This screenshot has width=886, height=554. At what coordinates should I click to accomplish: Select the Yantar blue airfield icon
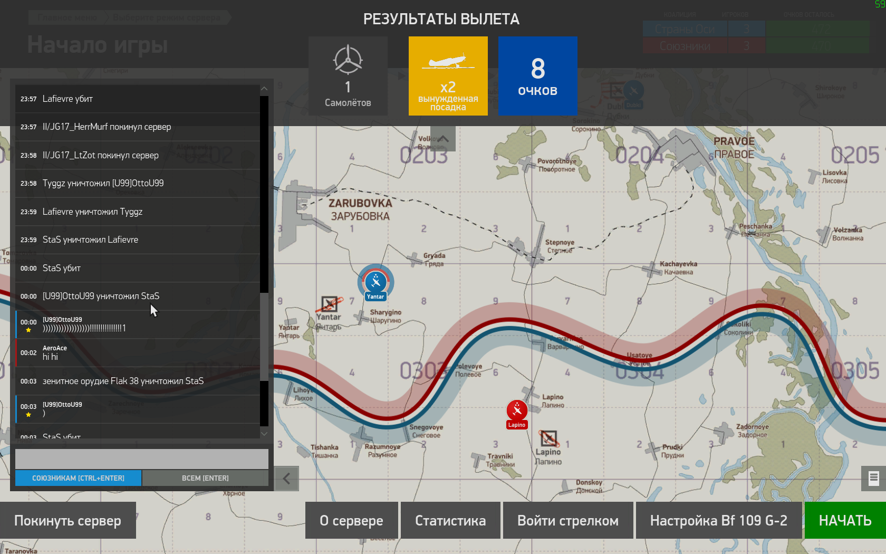(375, 282)
